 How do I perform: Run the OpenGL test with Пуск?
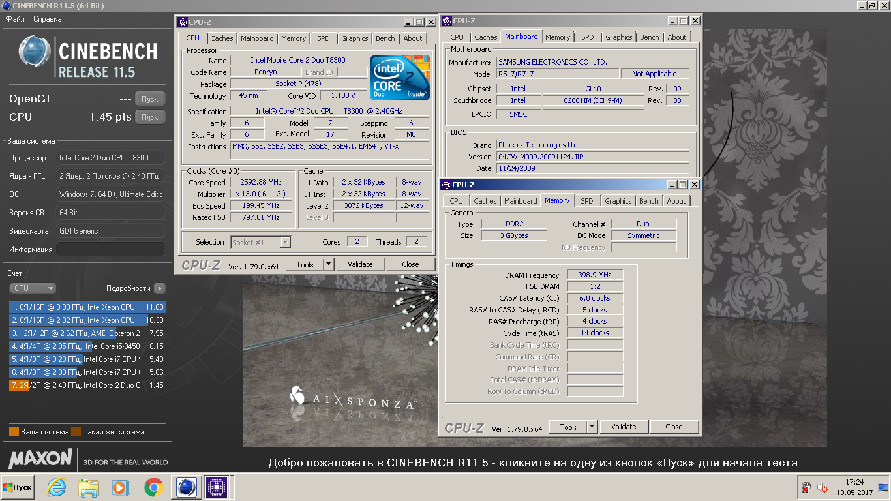tap(150, 99)
